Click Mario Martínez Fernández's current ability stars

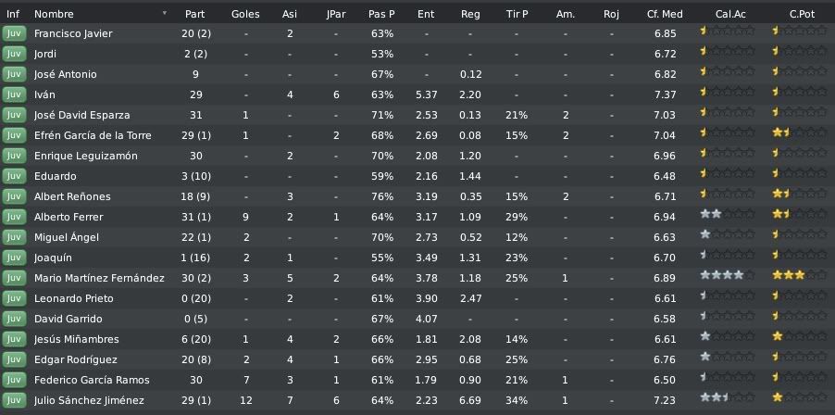point(728,275)
